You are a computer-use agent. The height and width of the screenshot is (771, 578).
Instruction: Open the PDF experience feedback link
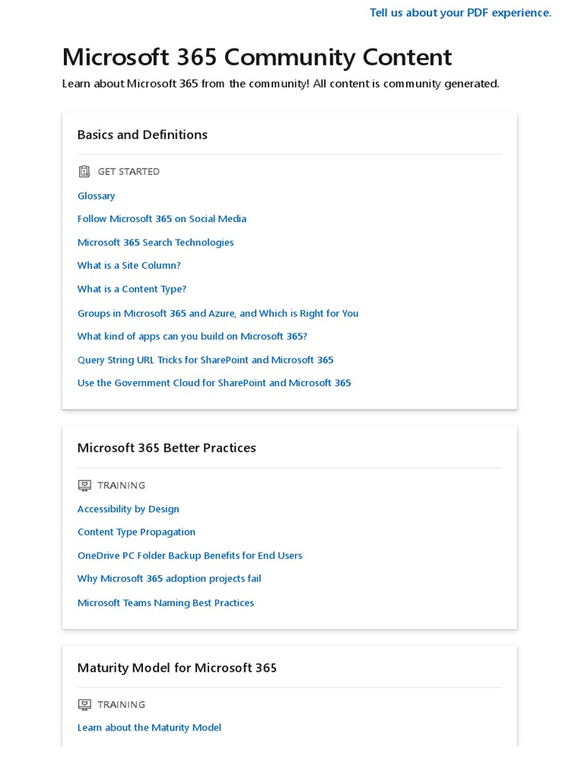[460, 13]
